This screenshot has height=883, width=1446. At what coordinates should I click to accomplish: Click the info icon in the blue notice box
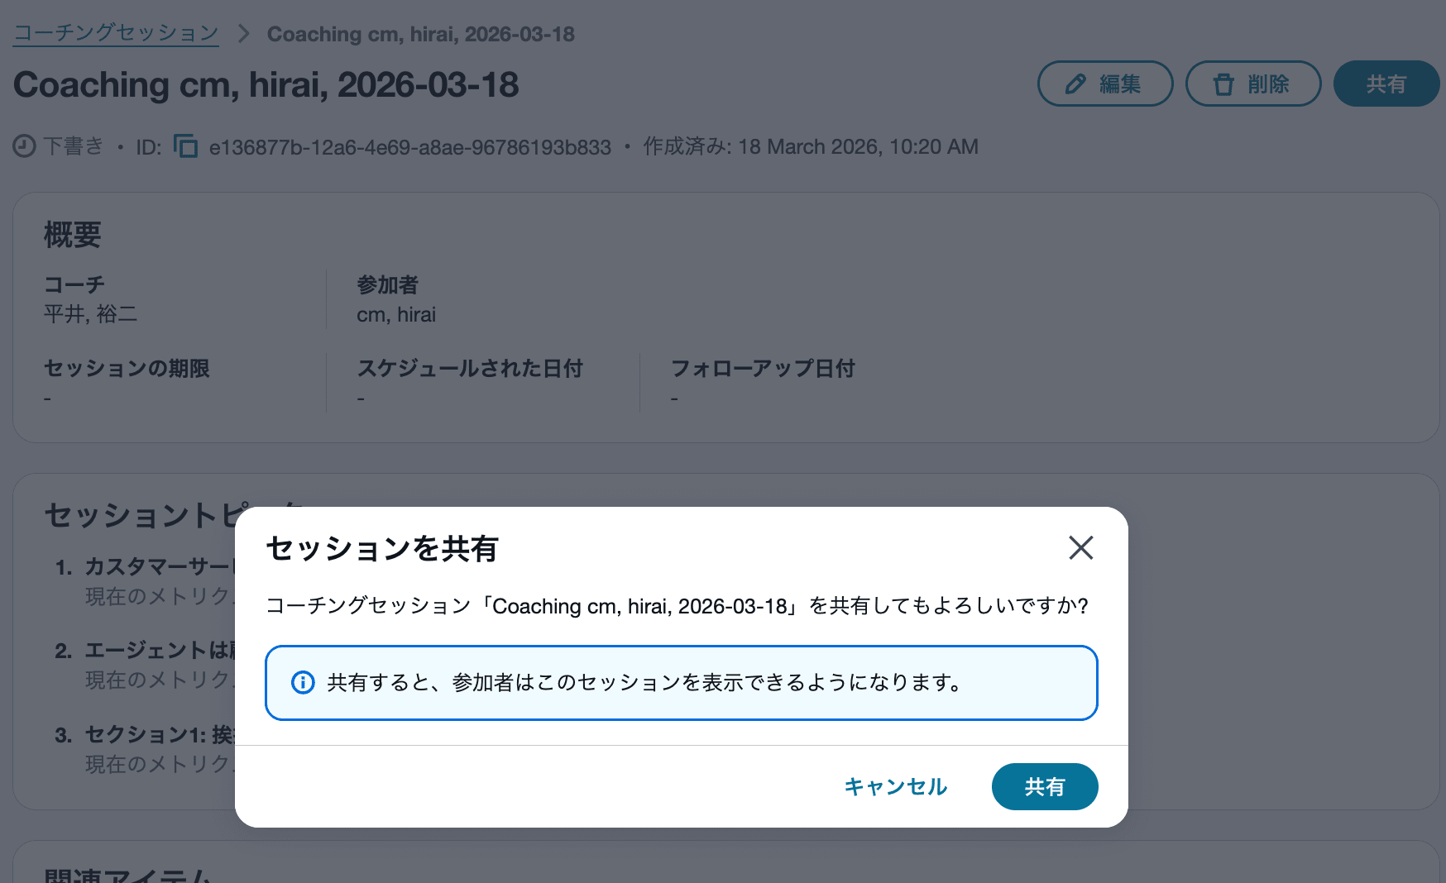[x=303, y=683]
